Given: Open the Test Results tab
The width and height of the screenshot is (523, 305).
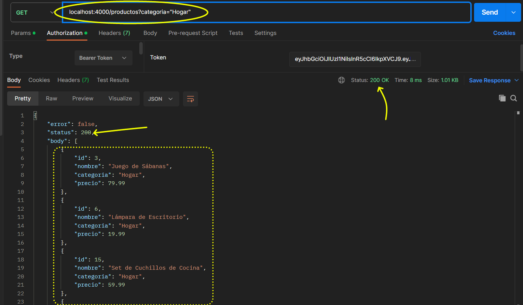Looking at the screenshot, I should 113,80.
